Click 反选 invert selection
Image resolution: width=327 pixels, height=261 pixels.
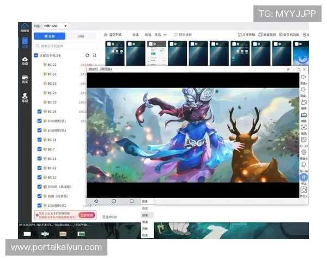(x=148, y=35)
